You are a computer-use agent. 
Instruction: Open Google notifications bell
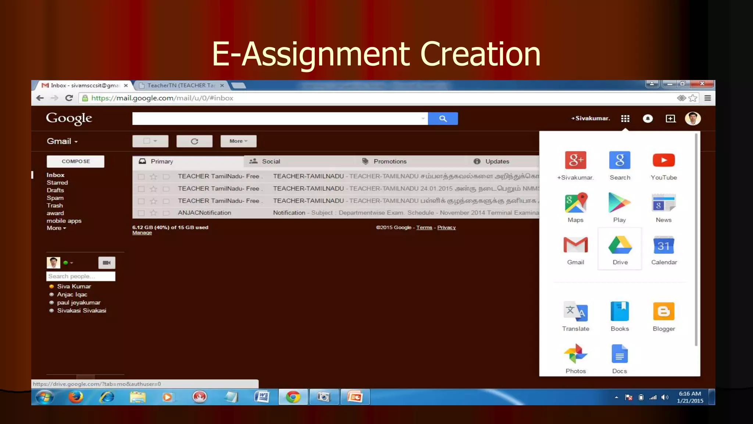(x=647, y=119)
